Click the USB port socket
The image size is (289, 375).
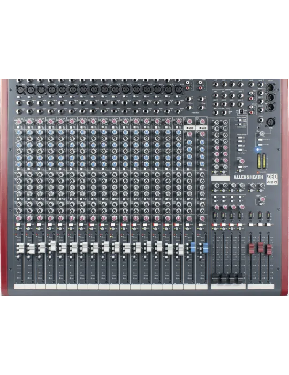tap(242, 111)
